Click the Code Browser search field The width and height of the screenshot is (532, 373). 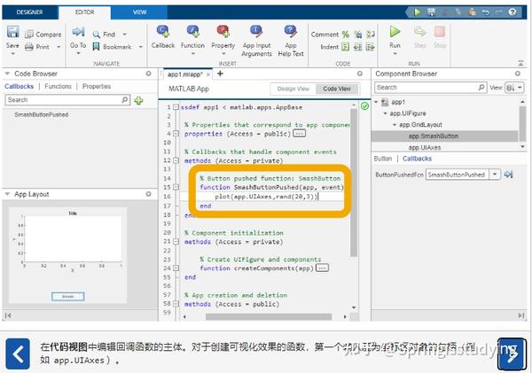(67, 100)
